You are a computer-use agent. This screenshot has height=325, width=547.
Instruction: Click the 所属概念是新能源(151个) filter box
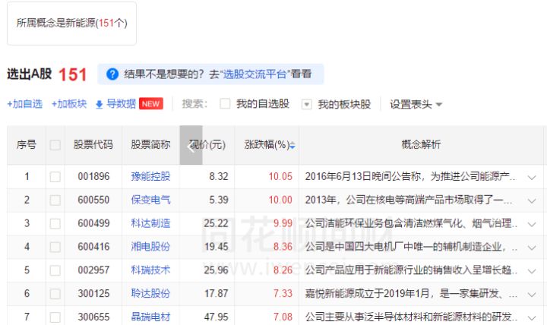click(x=72, y=24)
